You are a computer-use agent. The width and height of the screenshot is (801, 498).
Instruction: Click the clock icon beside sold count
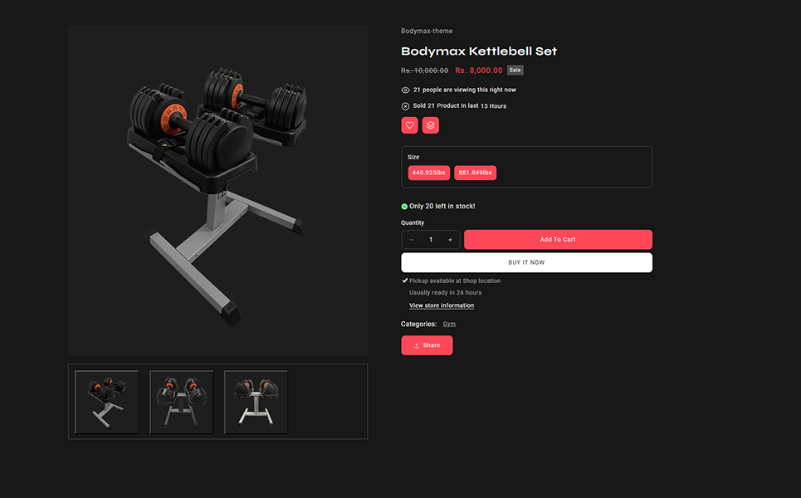[x=405, y=106]
